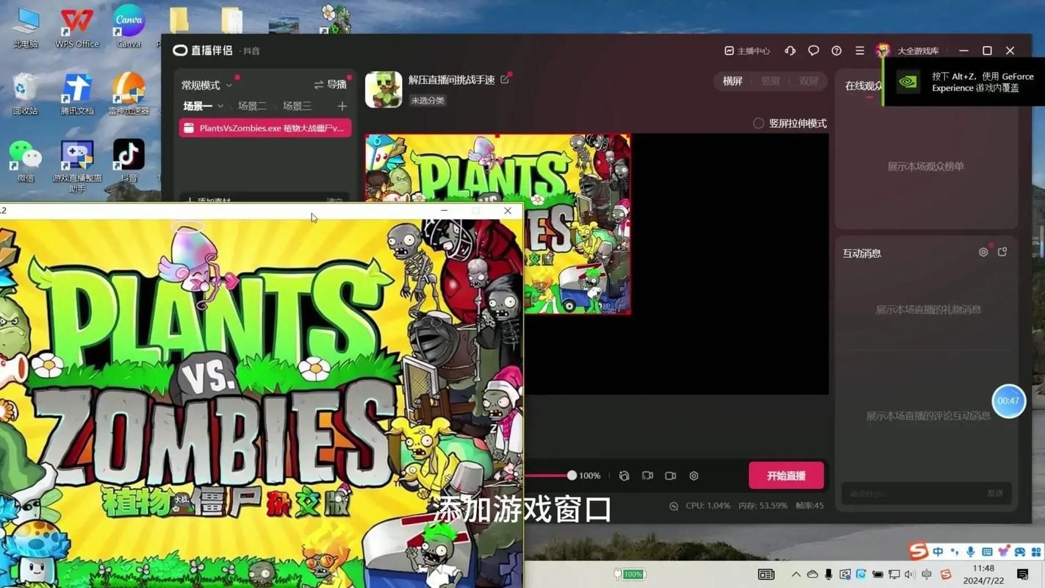Screen dimensions: 1045x588
Task: Open the 抖音 desktop shortcut
Action: point(129,159)
